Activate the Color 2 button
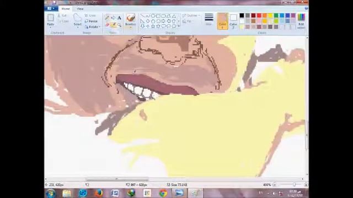 coord(233,21)
